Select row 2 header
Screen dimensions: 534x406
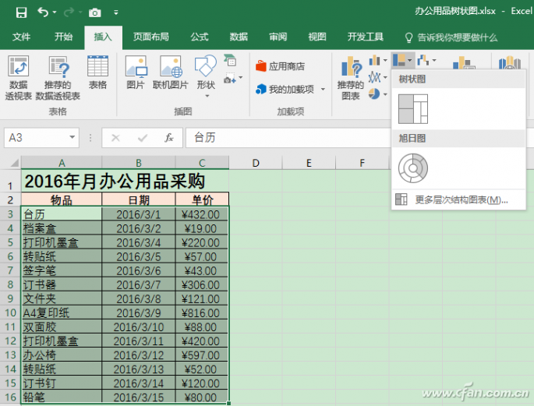pos(10,199)
